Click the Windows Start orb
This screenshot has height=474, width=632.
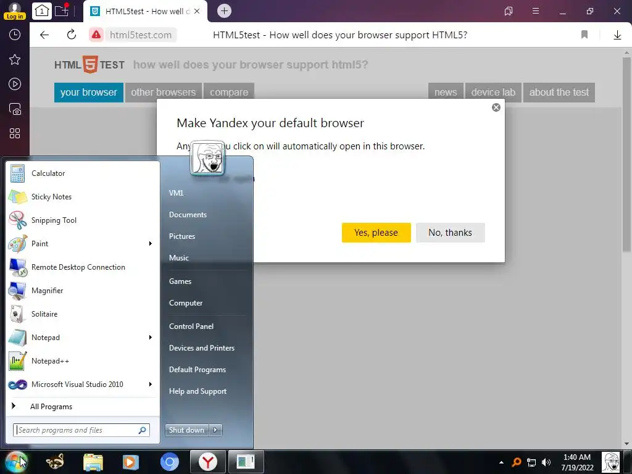point(16,462)
